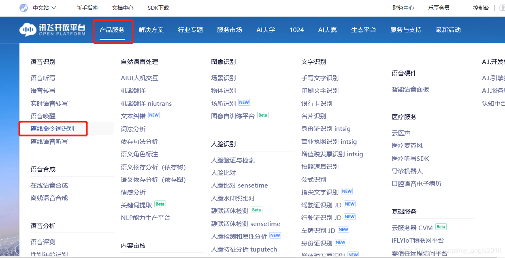Open 拍照速算识别 service
505x258 pixels.
click(320, 166)
